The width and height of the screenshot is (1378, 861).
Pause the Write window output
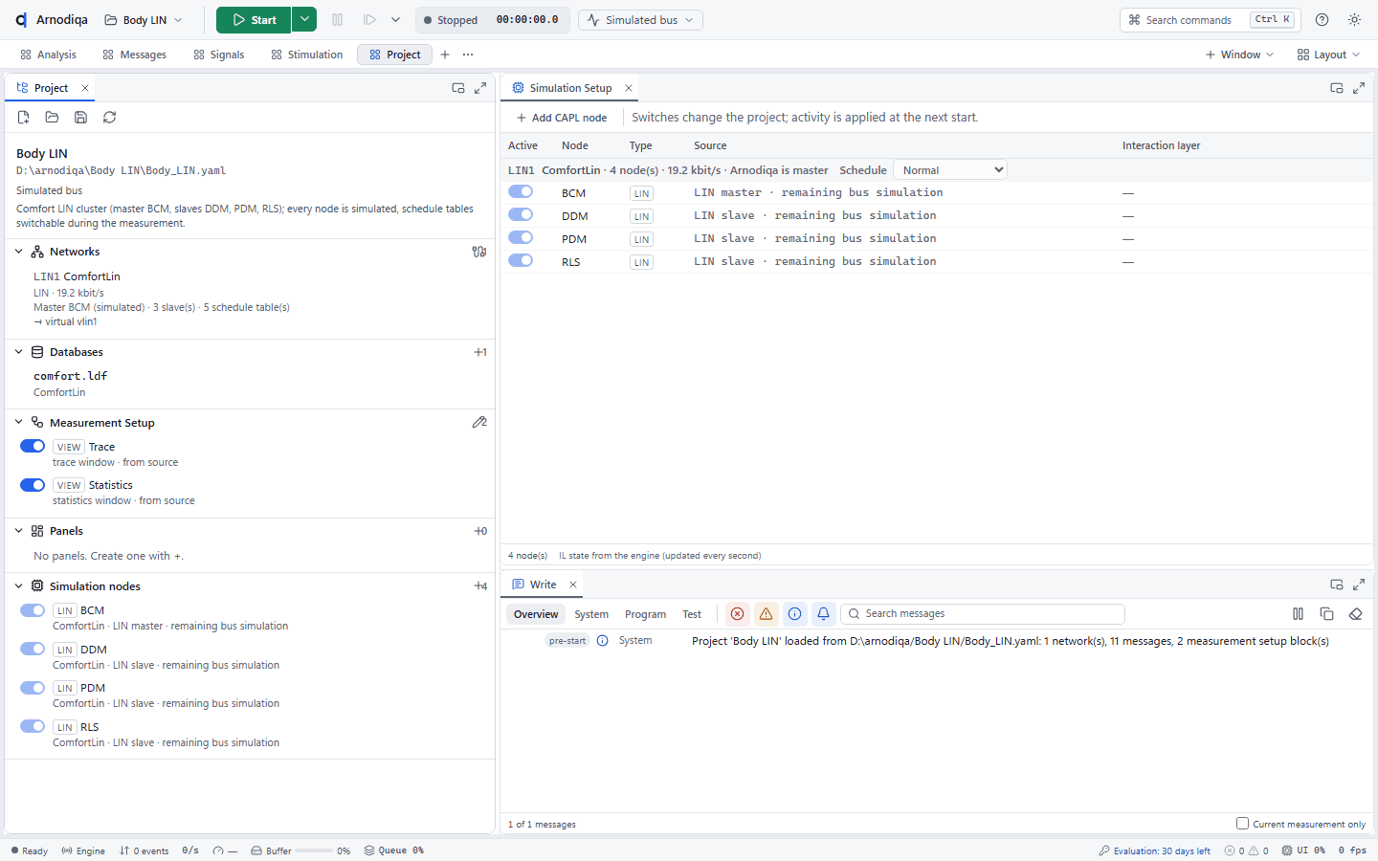coord(1298,614)
